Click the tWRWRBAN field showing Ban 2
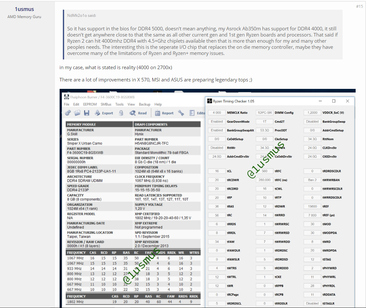Viewport: 366px width, 308px height. coord(312,180)
